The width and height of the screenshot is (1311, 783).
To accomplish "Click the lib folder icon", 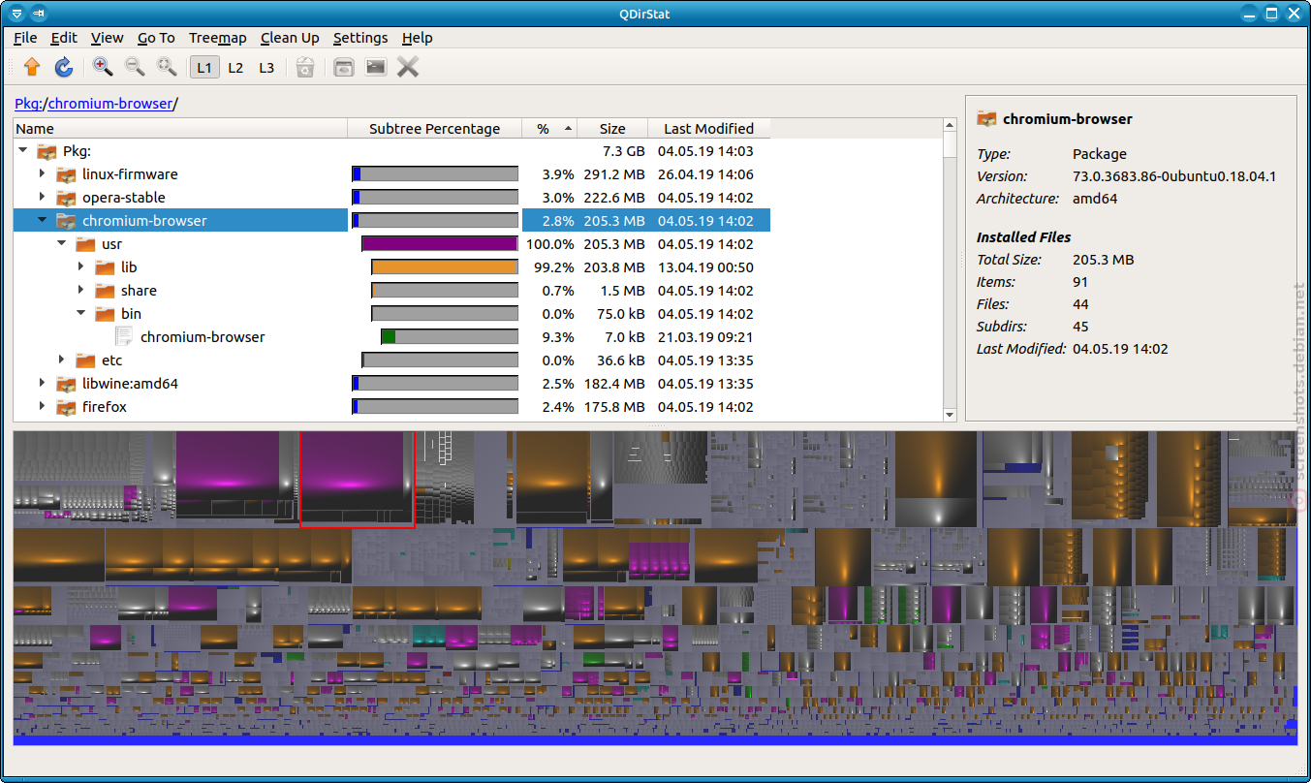I will point(105,267).
